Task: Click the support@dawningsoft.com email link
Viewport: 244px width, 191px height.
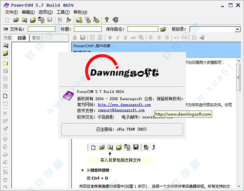Action: tap(121, 110)
